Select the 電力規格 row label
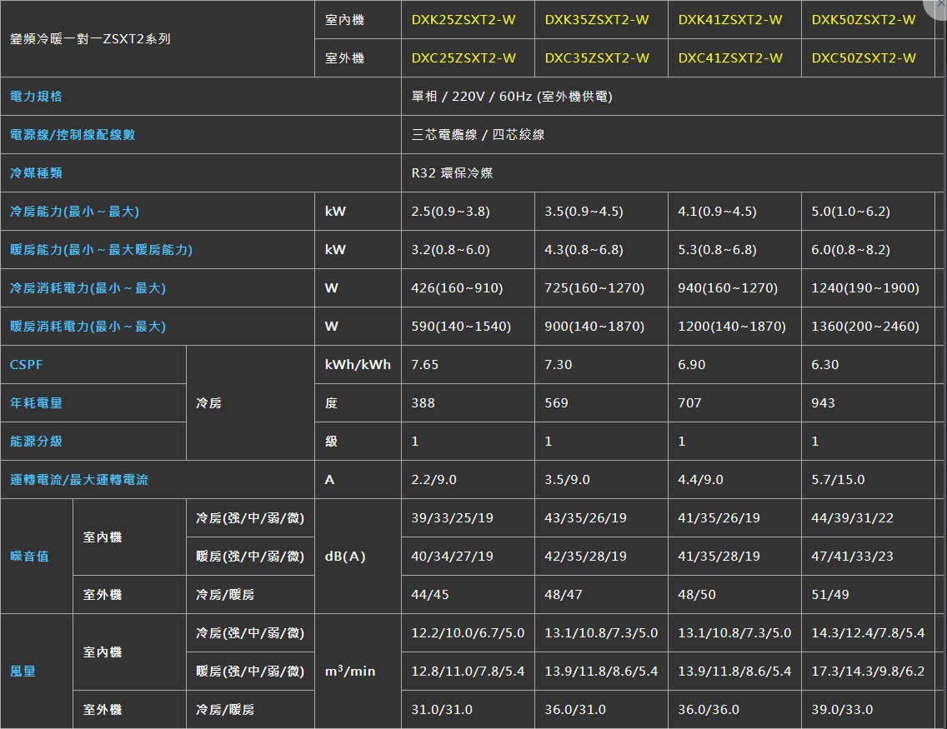947x729 pixels. point(36,97)
